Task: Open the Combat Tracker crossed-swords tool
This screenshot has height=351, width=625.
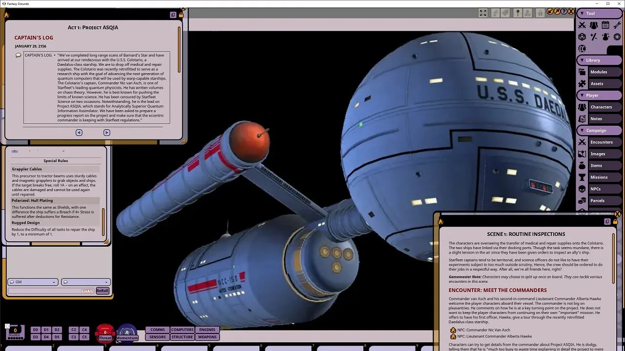Action: click(582, 25)
